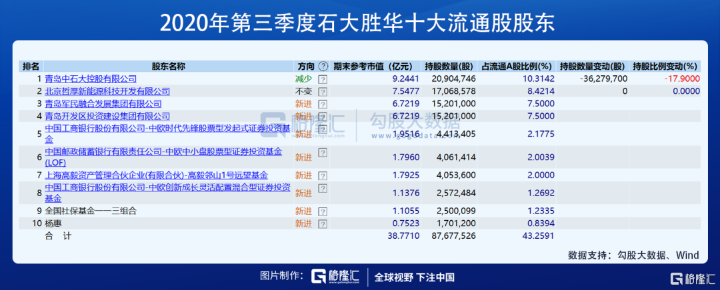The height and width of the screenshot is (290, 720).
Task: Open the 青岛军民融合发展集团有限公司 link
Action: click(103, 104)
